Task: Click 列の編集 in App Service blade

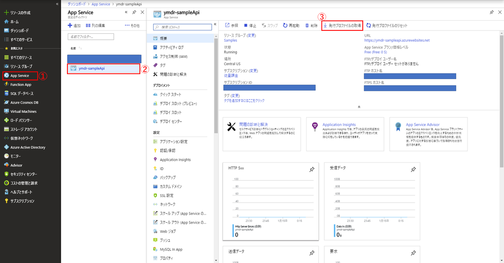Action: pos(95,26)
